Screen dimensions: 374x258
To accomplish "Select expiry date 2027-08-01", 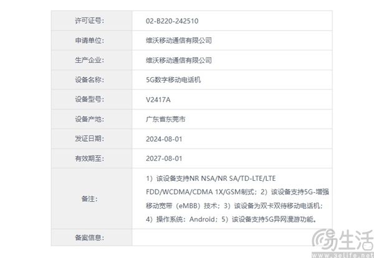I will coord(164,159).
